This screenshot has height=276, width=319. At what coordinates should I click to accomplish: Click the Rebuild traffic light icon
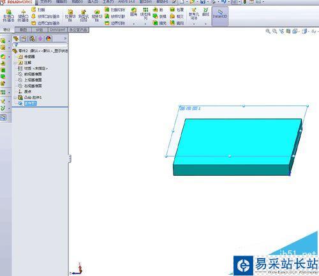(x=245, y=2)
